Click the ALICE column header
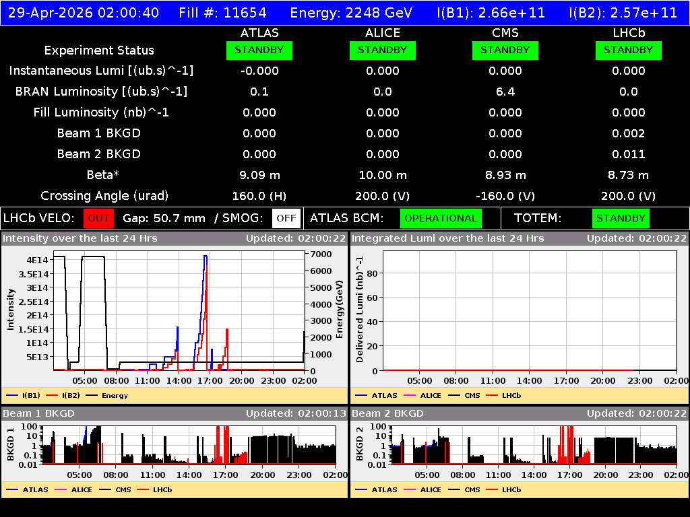 click(383, 33)
